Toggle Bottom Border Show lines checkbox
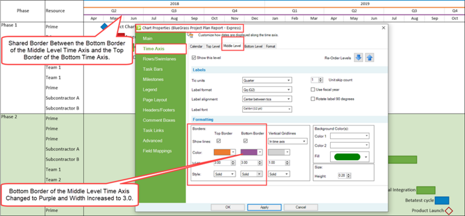 (245, 141)
